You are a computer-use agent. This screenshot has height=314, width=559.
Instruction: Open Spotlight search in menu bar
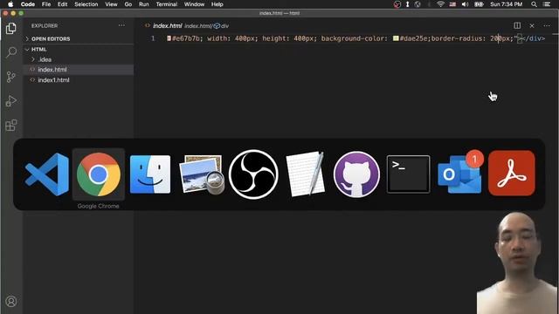(534, 4)
